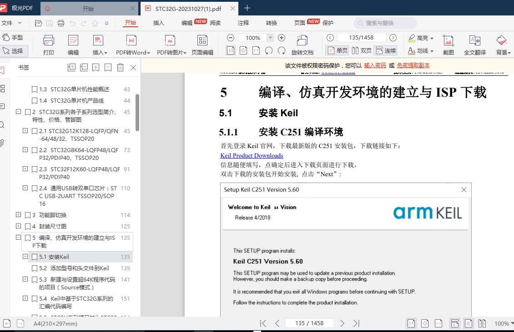Open the 文件 file menu

click(11, 23)
